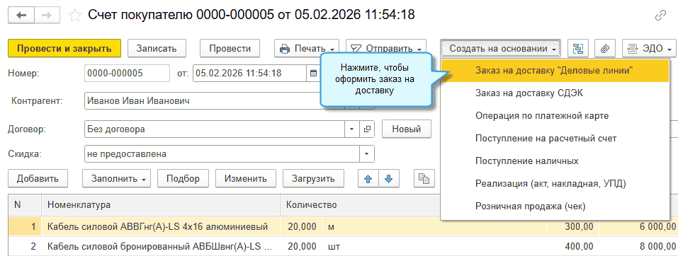Click the N column header
Image resolution: width=678 pixels, height=256 pixels.
click(x=25, y=205)
